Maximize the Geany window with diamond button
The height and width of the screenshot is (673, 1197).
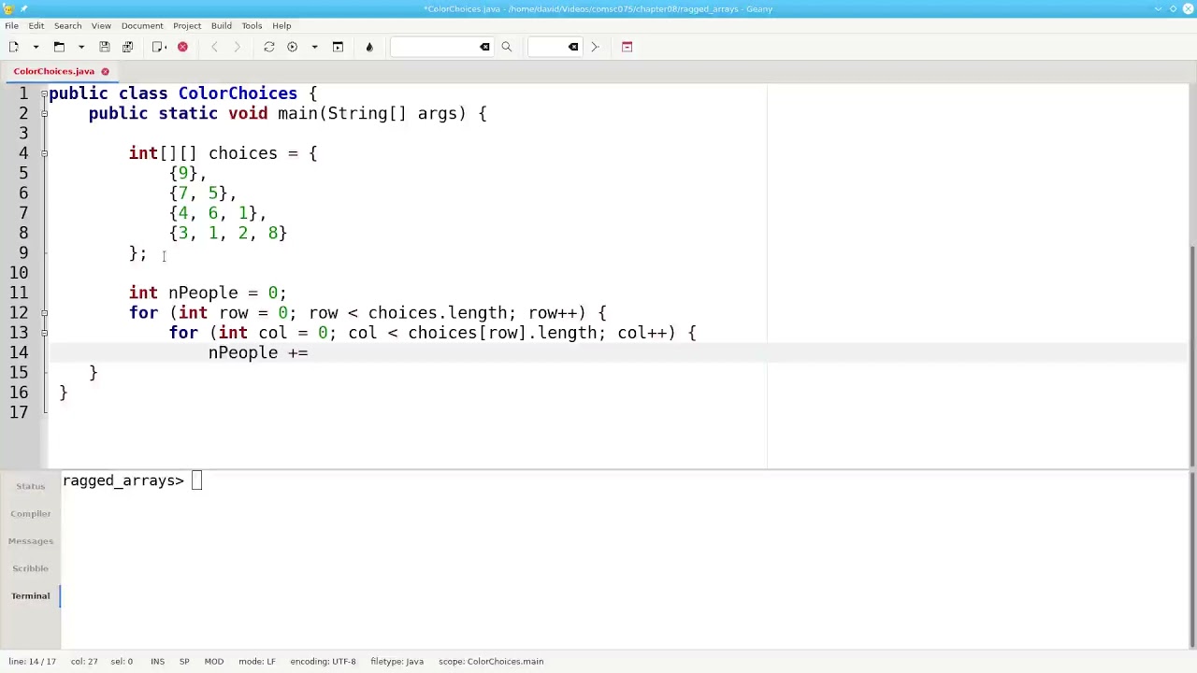1174,8
